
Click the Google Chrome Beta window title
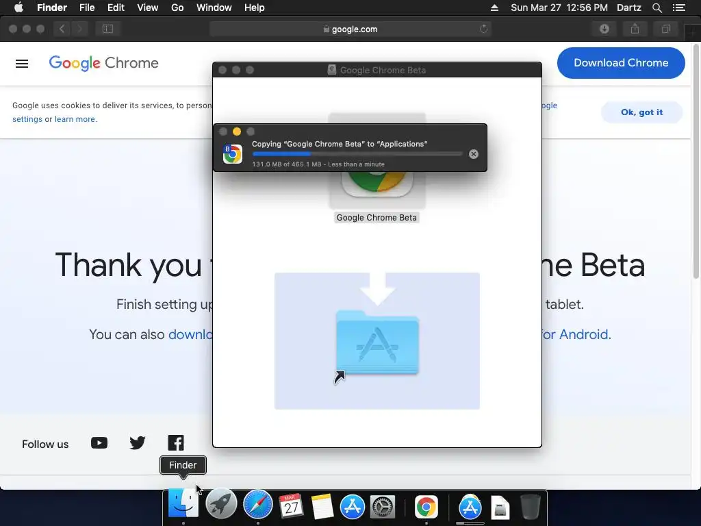[x=383, y=71]
